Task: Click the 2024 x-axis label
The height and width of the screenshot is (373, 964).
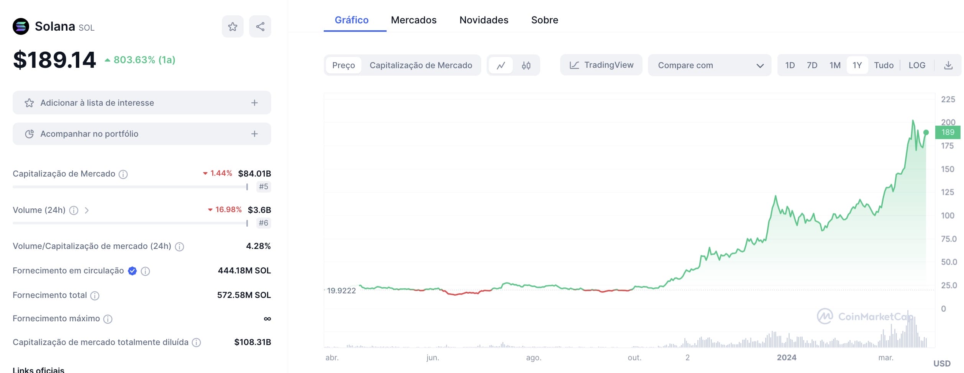Action: (787, 358)
